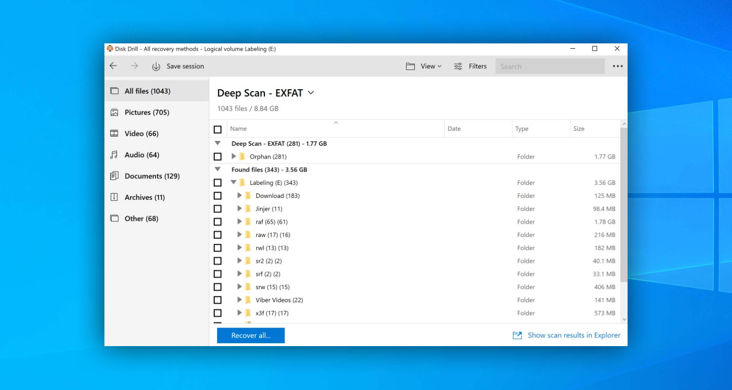
Task: Click the Download folder icon
Action: click(x=248, y=195)
